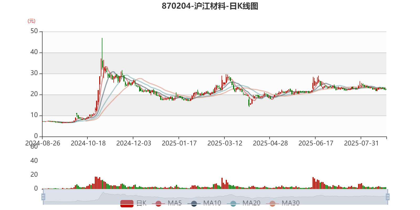Image resolution: width=420 pixels, height=210 pixels.
Task: Click the price axis label 50
Action: coord(34,31)
